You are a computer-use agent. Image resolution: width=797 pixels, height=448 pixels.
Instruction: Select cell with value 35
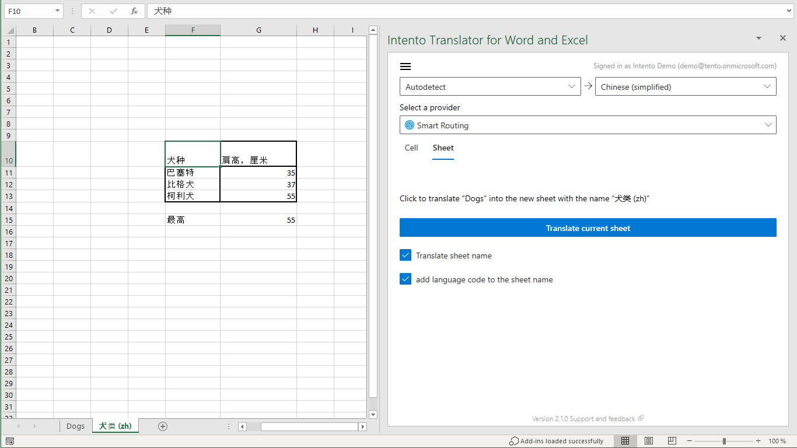[x=258, y=173]
